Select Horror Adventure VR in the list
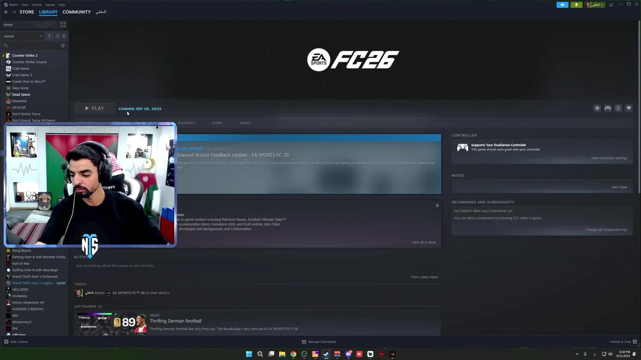 [x=28, y=302]
